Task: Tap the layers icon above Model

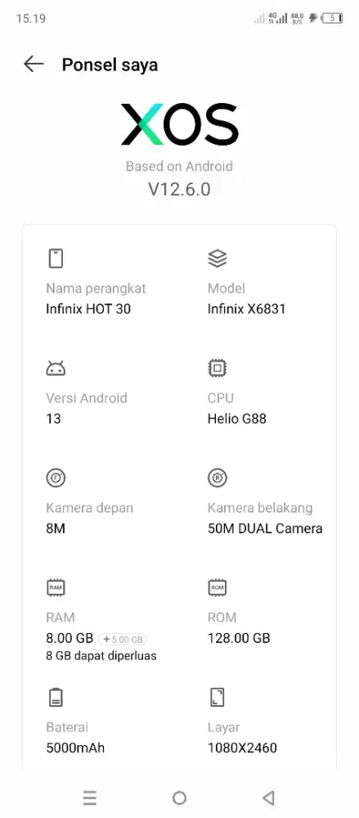Action: point(217,258)
